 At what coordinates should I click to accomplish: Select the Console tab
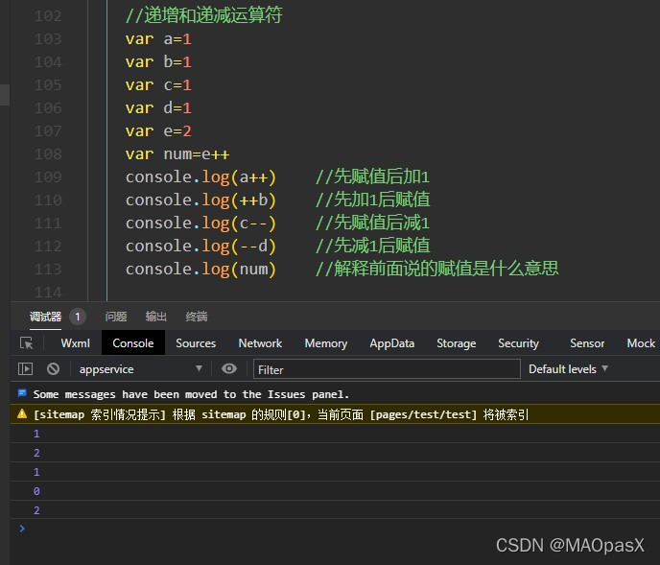133,343
